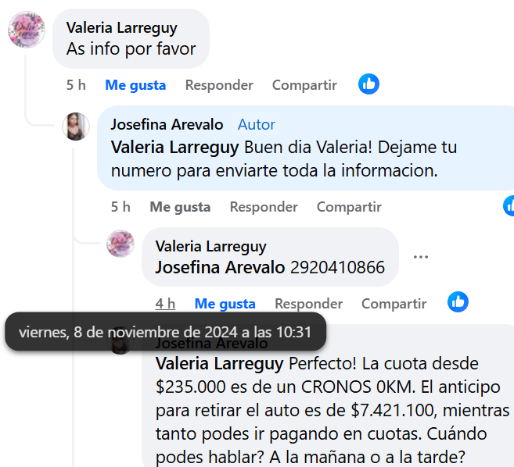Open Valeria Larreguy's floral avatar on top comment
Screen dimensions: 514x467
coord(27,30)
